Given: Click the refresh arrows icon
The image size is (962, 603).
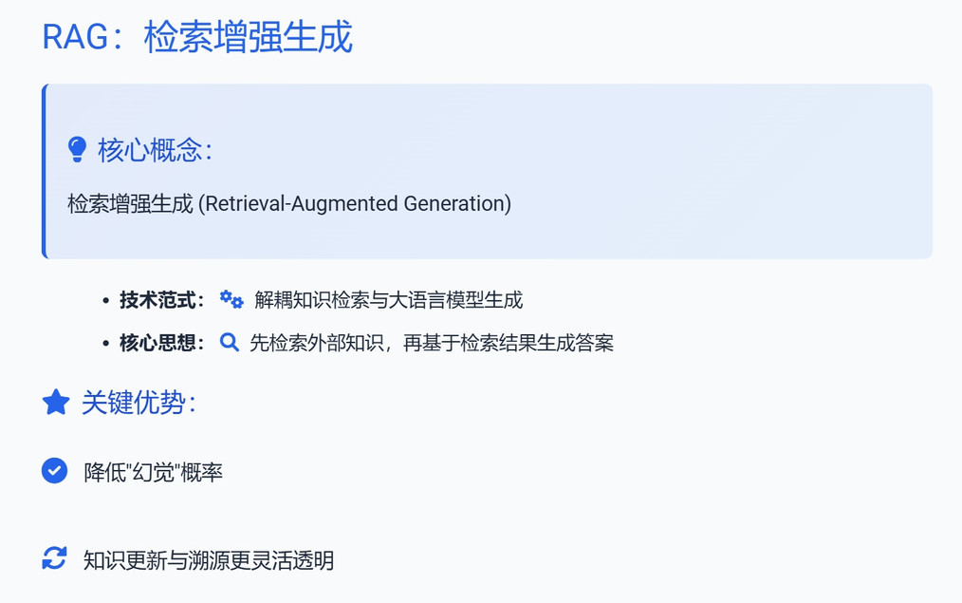Looking at the screenshot, I should click(x=55, y=558).
